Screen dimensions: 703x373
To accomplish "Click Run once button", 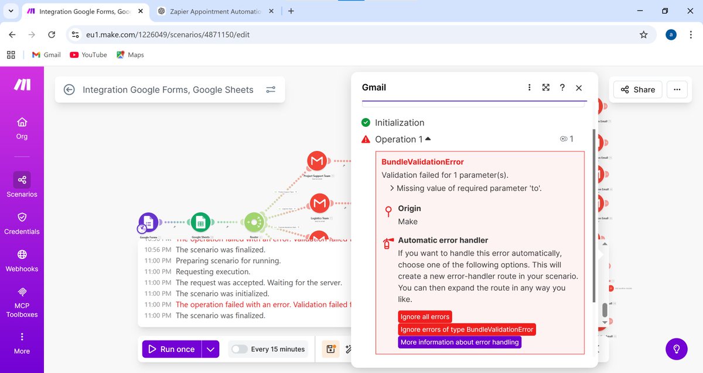I will pyautogui.click(x=171, y=349).
